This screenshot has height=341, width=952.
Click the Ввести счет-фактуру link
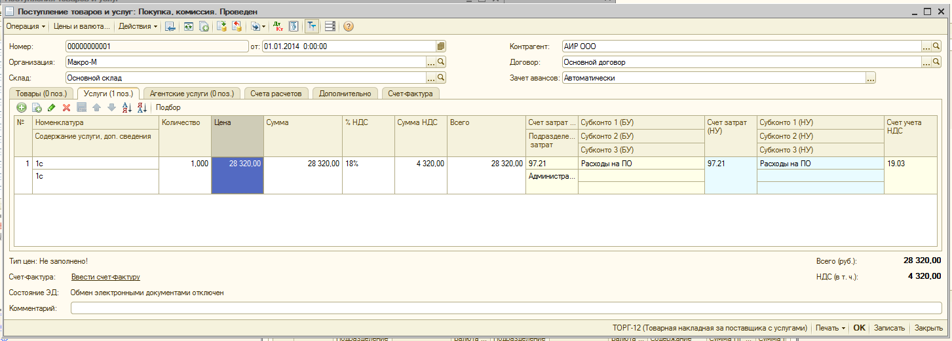click(x=105, y=277)
